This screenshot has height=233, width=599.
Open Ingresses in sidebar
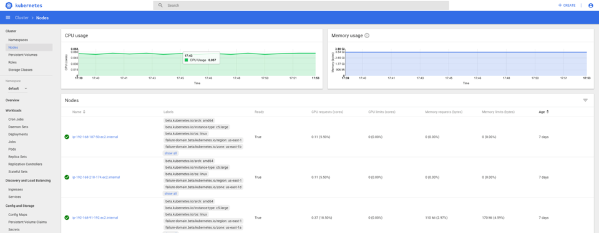pyautogui.click(x=15, y=189)
